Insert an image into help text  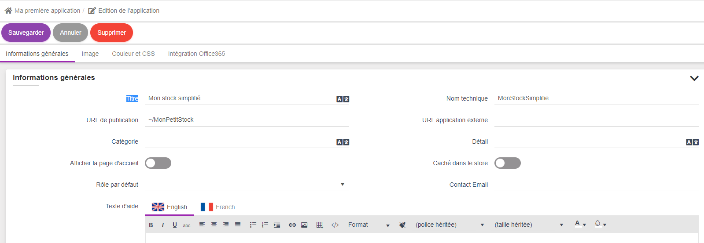304,225
